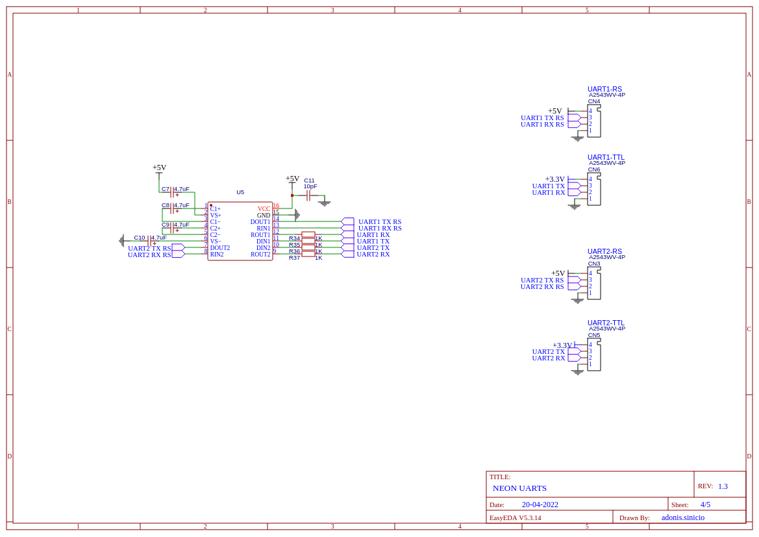Screen dimensions: 759x537
Task: Select the U5 chip symbol
Action: click(x=240, y=231)
